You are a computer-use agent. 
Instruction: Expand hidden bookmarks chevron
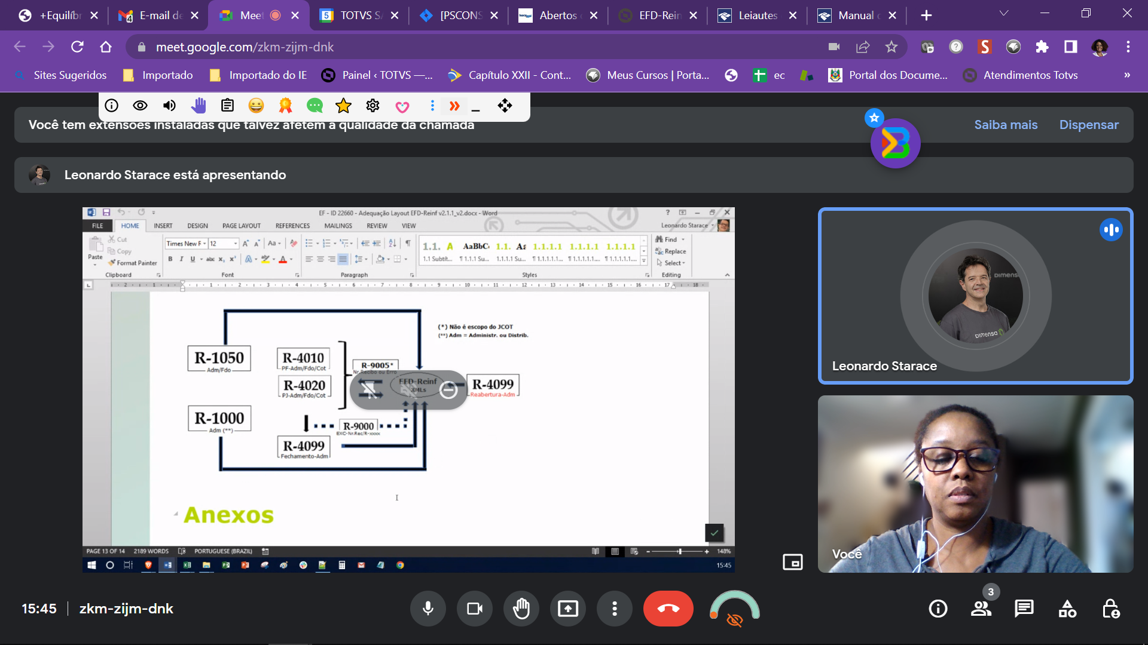(1126, 75)
